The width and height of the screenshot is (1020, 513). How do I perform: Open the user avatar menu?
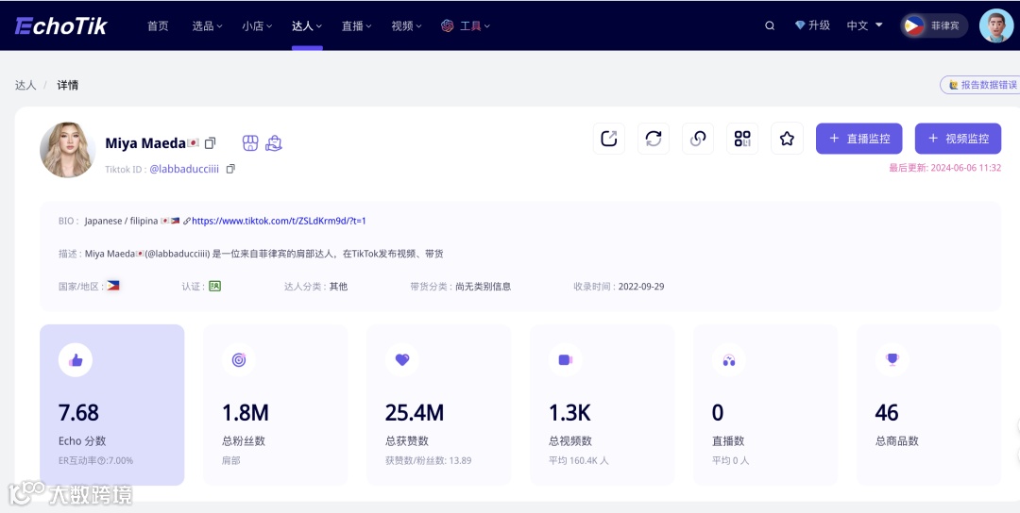pyautogui.click(x=996, y=26)
